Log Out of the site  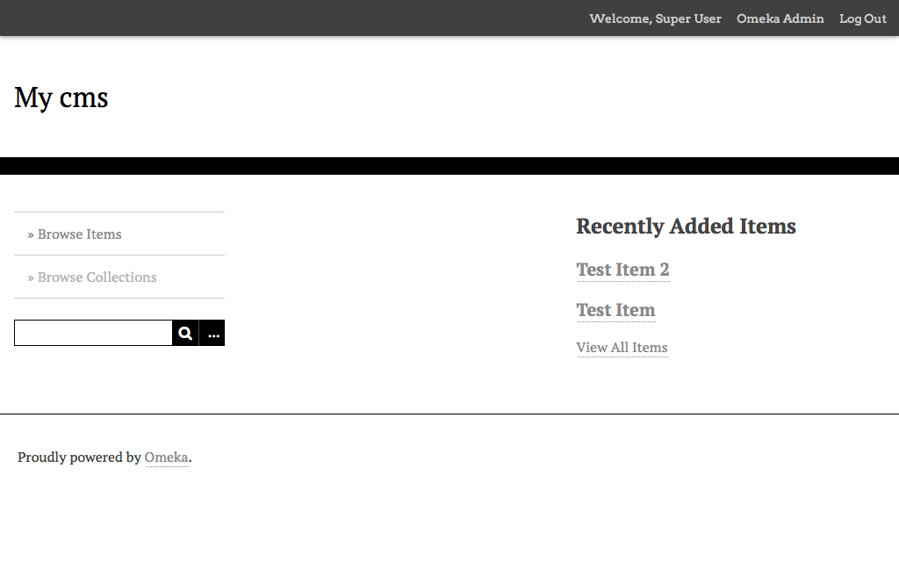coord(862,18)
